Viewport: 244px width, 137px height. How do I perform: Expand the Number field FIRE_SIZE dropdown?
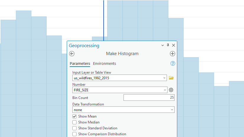point(165,90)
